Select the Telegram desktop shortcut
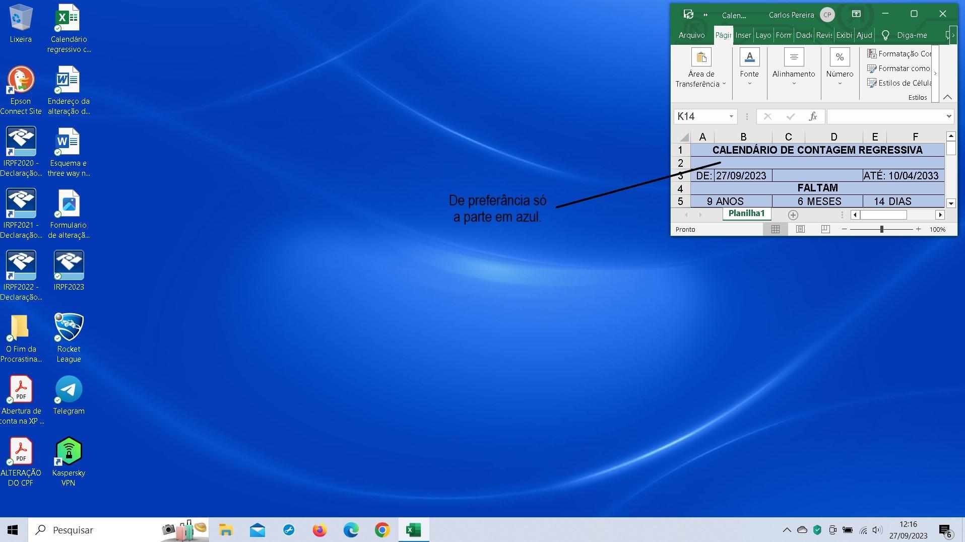Screen dimensions: 965x542 (x=69, y=395)
